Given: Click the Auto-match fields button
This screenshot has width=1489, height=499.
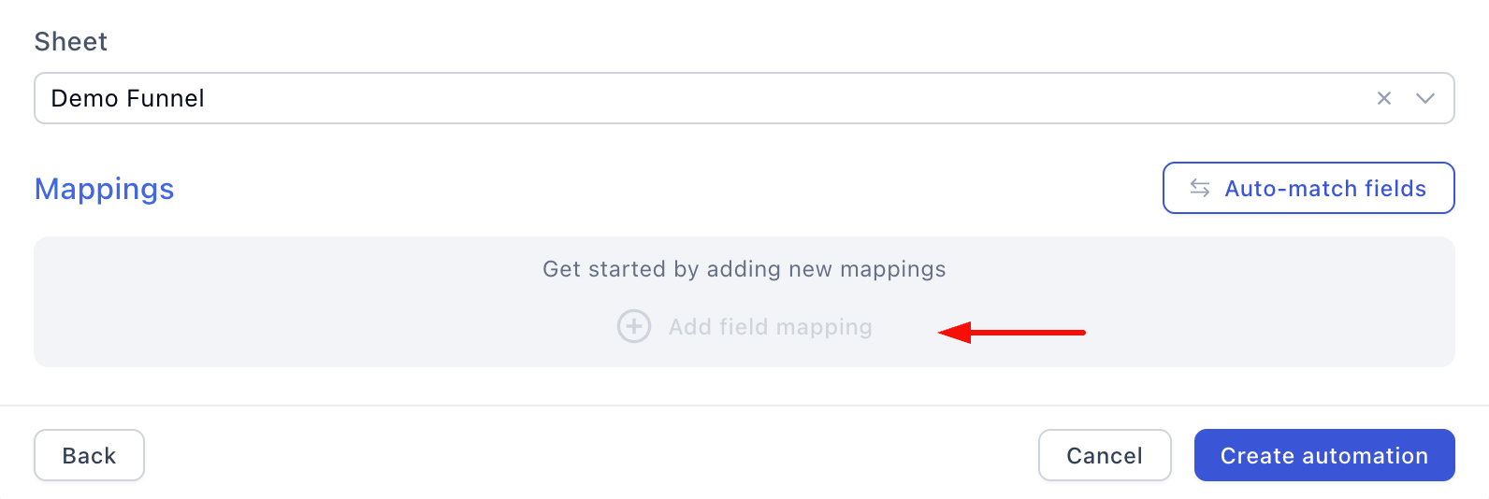Looking at the screenshot, I should [1308, 188].
